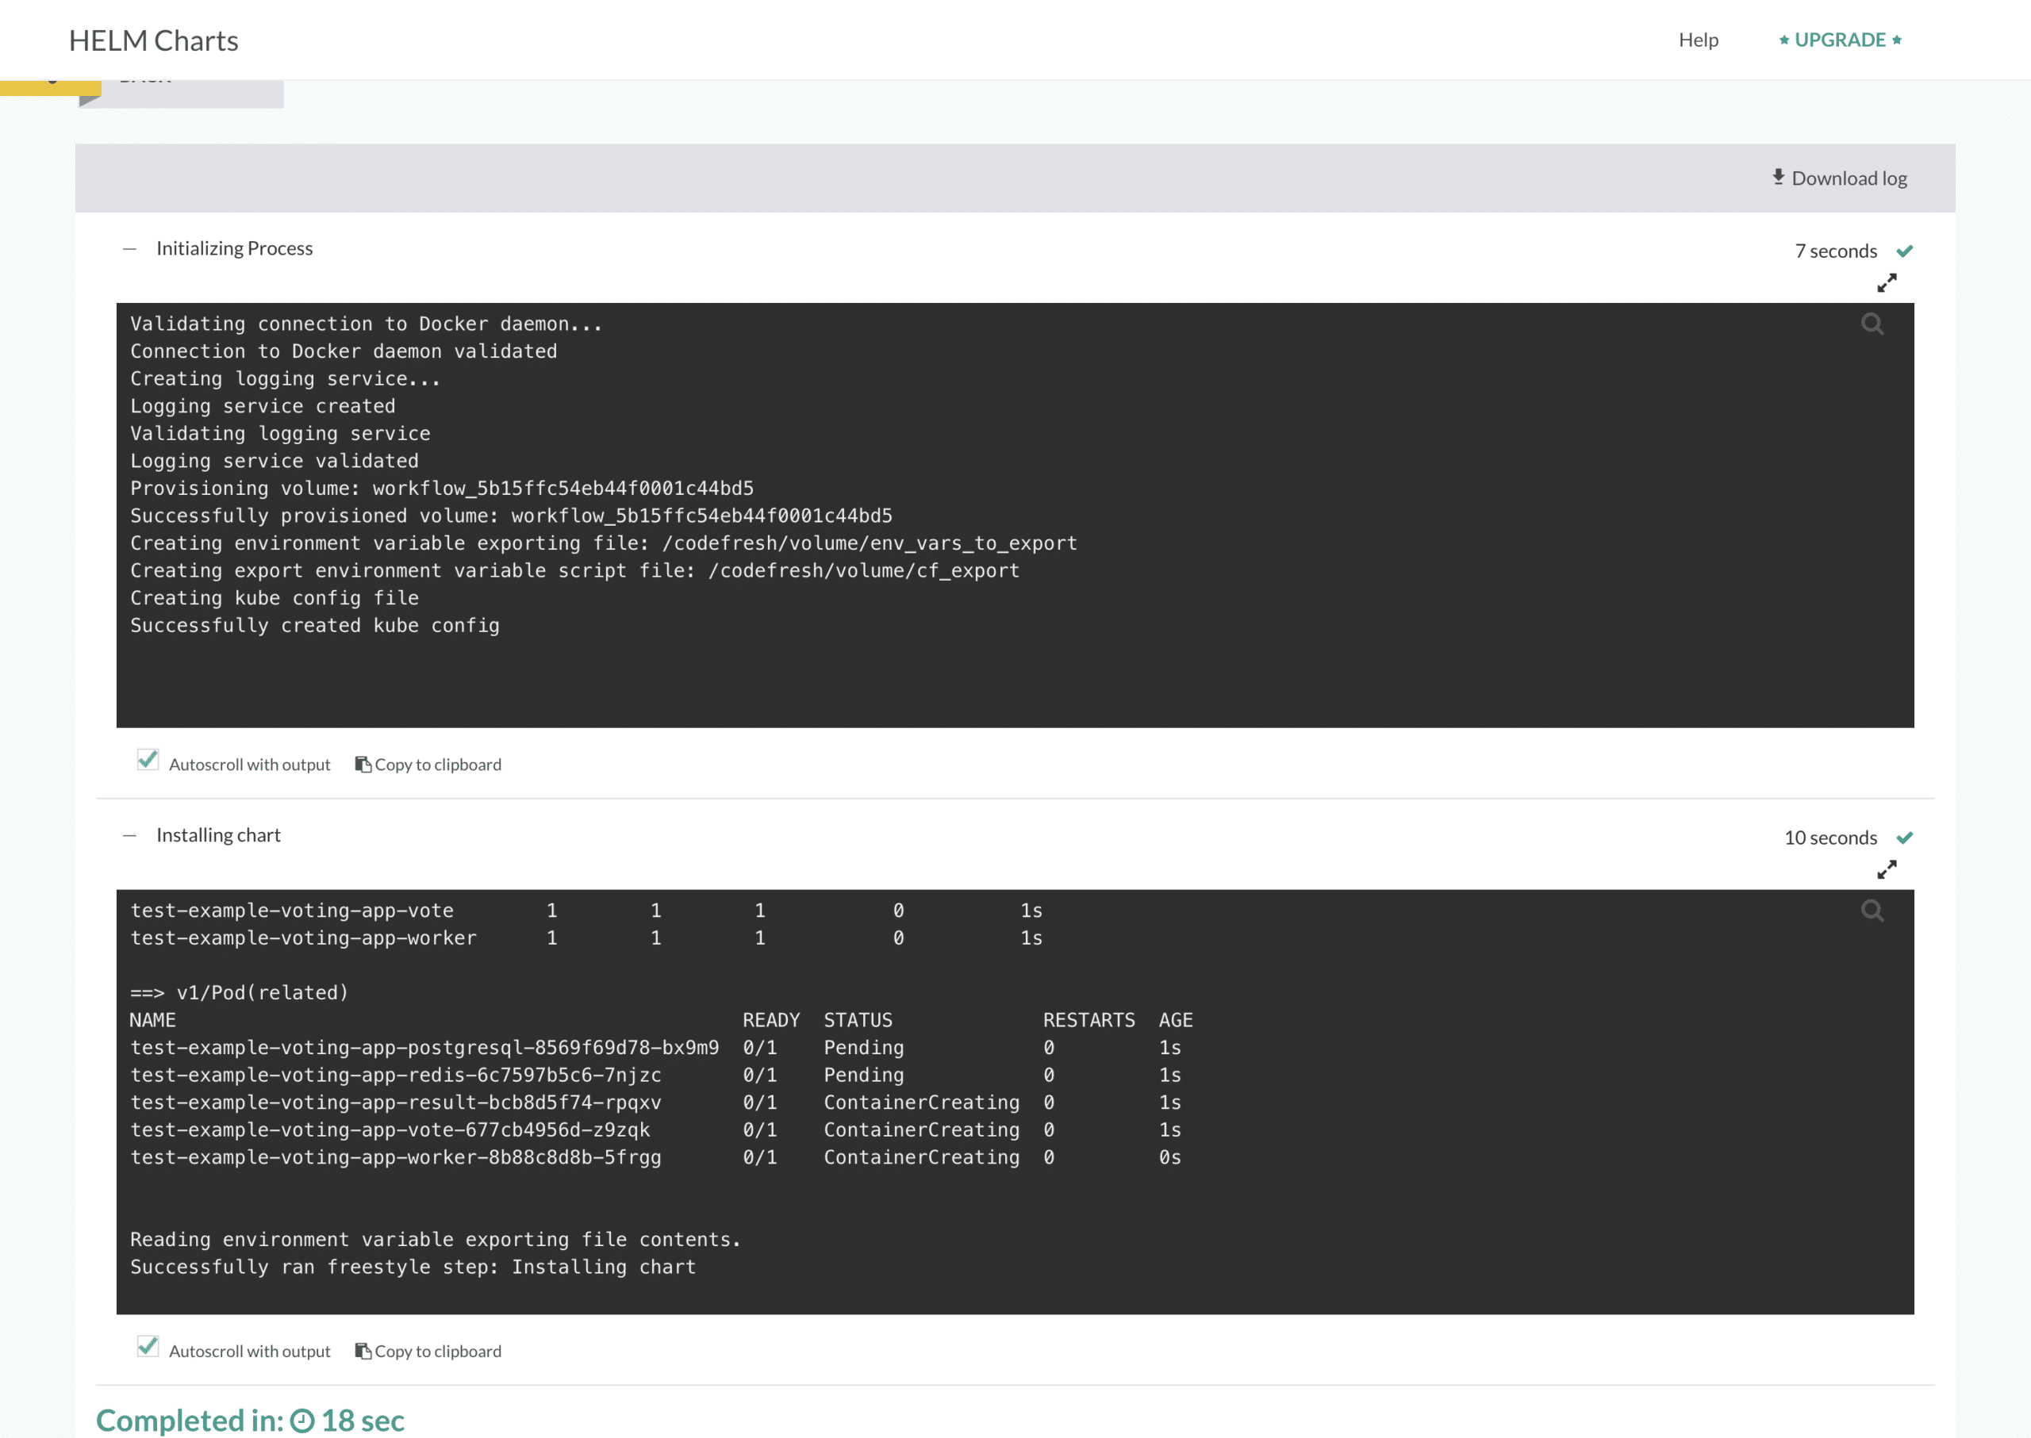Click the UPGRADE link

point(1840,40)
